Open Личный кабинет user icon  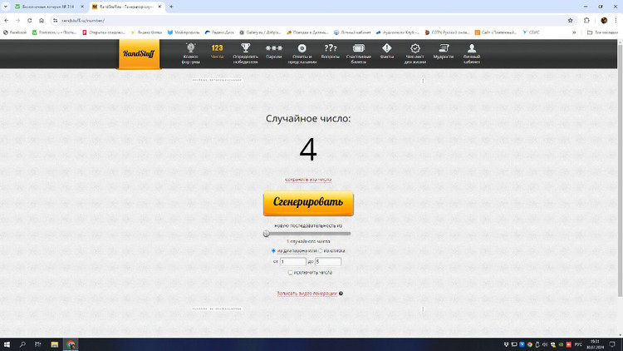click(472, 49)
